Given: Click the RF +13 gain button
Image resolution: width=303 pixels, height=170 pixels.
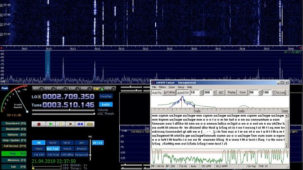Looking at the screenshot, I should [x=98, y=143].
